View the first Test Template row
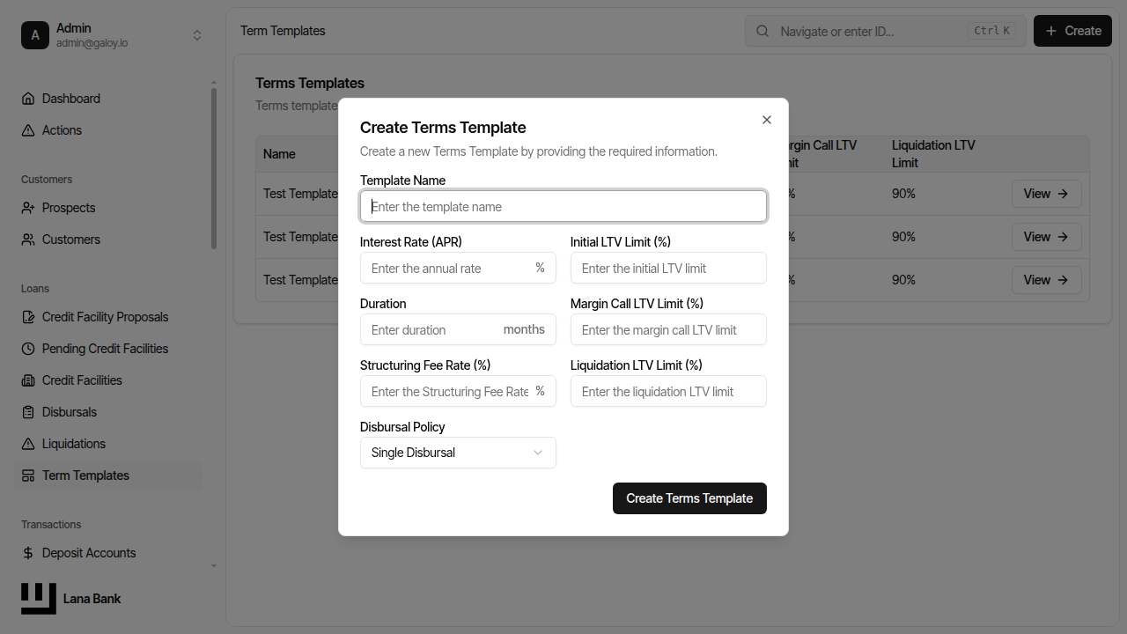This screenshot has height=634, width=1127. point(1046,194)
